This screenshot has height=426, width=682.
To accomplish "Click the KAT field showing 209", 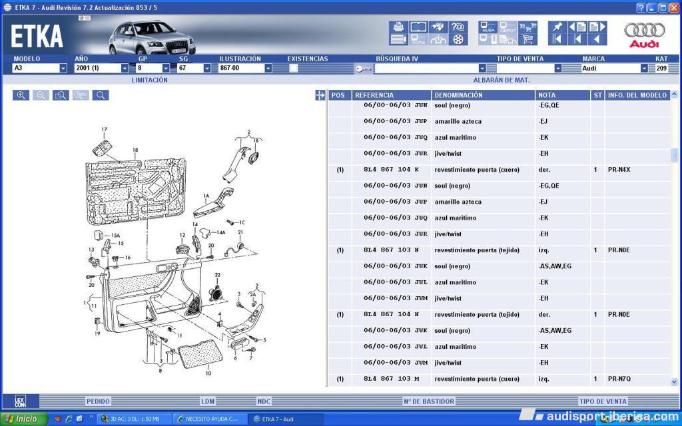I will [x=661, y=69].
